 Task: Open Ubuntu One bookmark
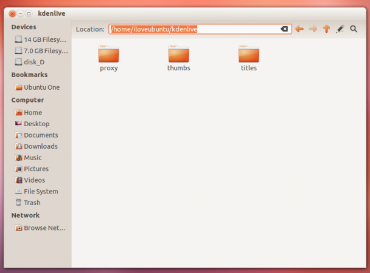37,87
